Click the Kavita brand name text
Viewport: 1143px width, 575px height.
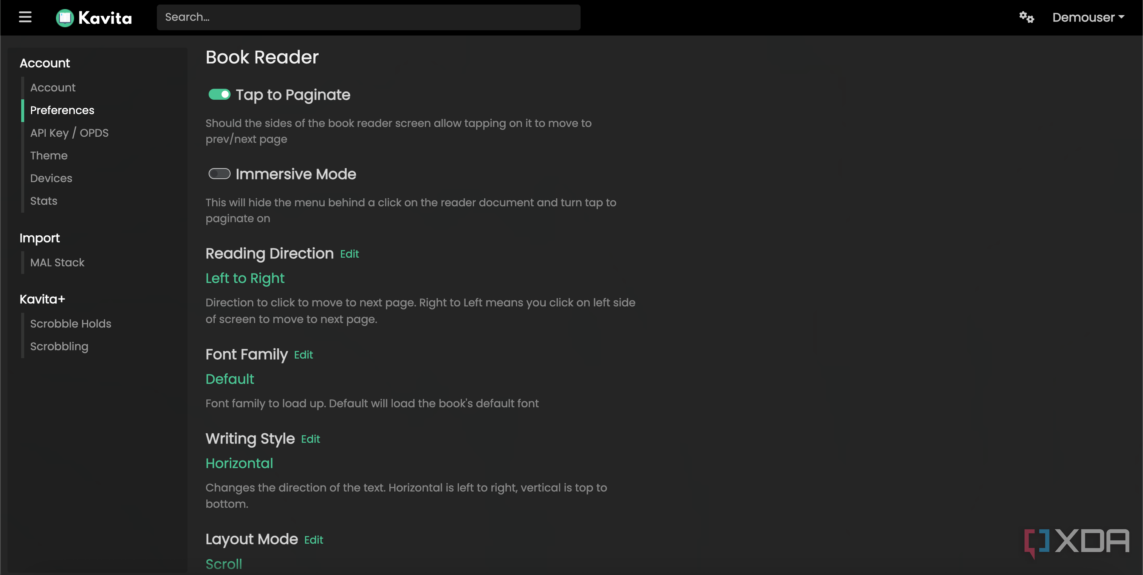(105, 18)
